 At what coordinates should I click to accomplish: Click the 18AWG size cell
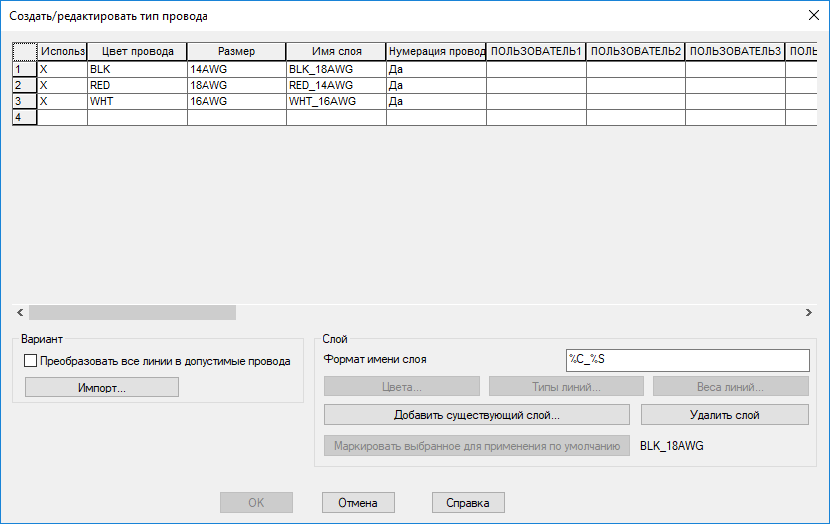click(236, 85)
